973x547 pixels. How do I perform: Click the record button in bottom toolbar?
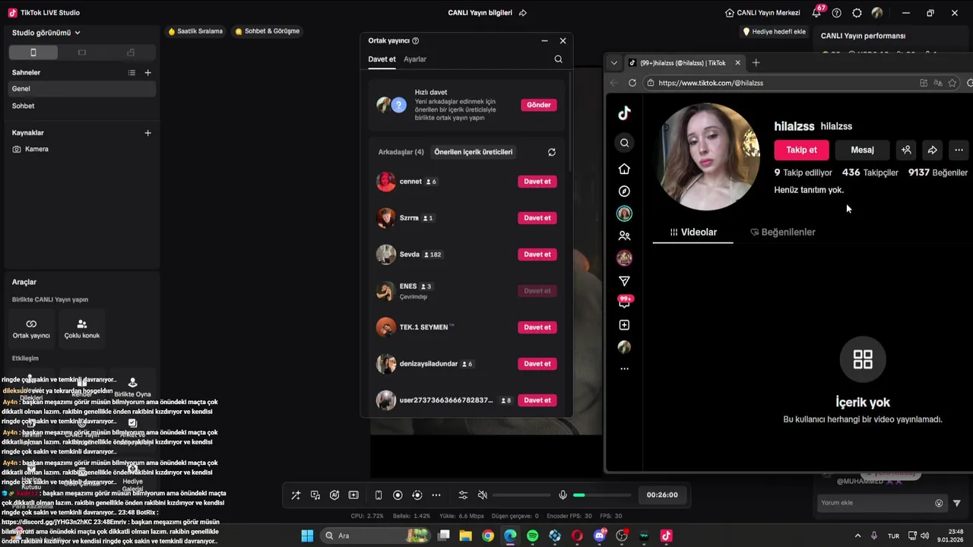coord(398,495)
